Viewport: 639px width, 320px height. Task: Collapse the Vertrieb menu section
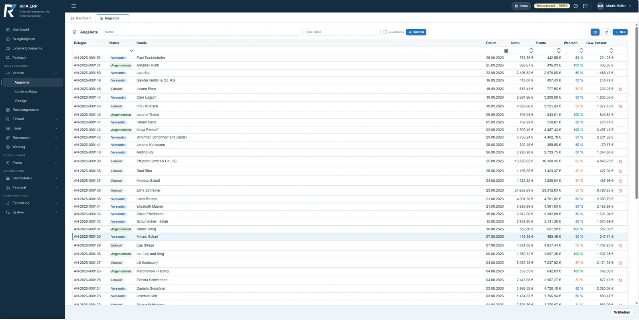click(x=32, y=73)
